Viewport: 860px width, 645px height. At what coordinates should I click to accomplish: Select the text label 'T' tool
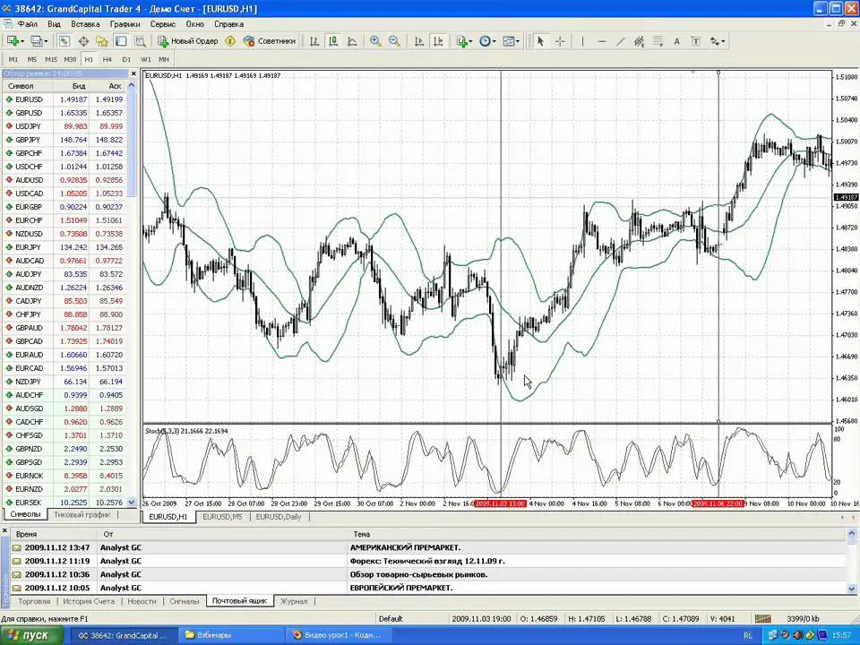coord(695,41)
